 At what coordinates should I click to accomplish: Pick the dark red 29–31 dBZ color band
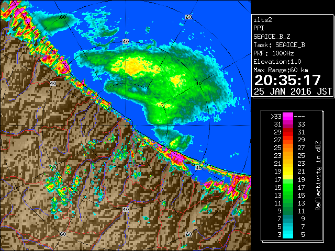(288, 132)
